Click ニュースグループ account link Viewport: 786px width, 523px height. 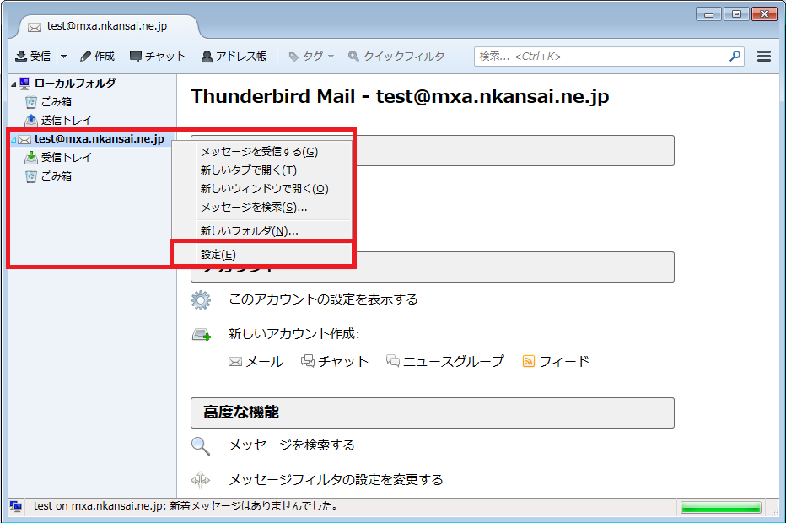(445, 362)
